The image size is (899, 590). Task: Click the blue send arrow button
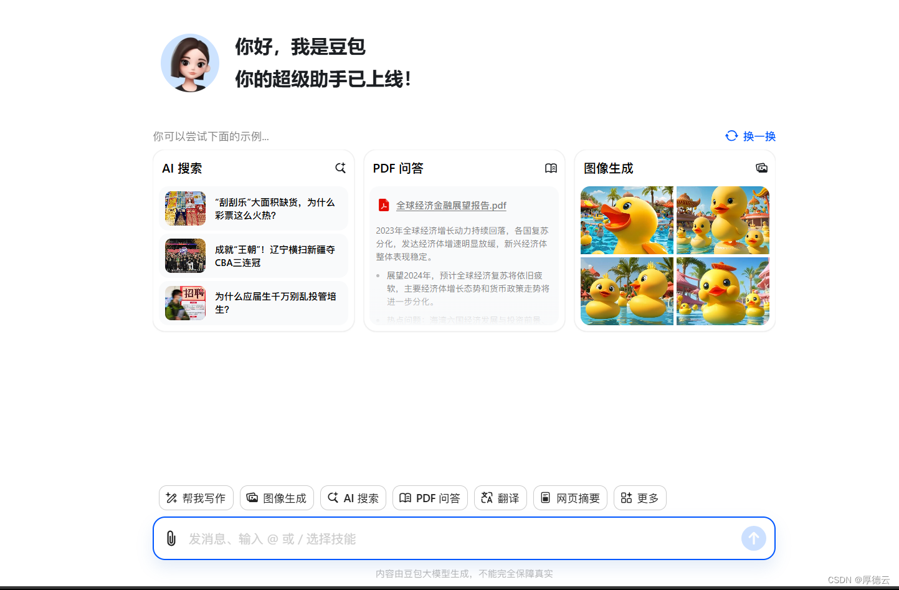(x=754, y=538)
